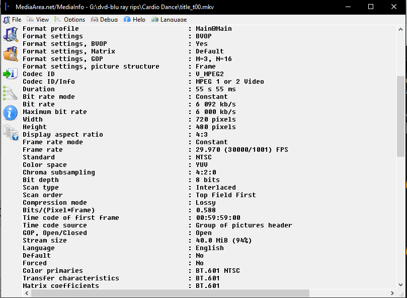Click 'Group of pictures header' value
This screenshot has width=407, height=298.
pyautogui.click(x=244, y=225)
